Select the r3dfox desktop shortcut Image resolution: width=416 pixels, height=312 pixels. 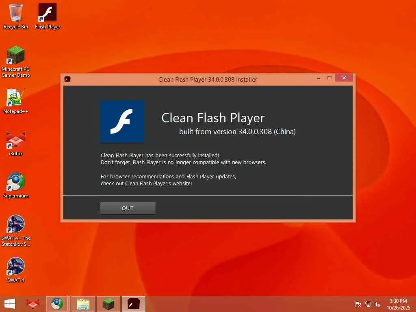pyautogui.click(x=16, y=143)
